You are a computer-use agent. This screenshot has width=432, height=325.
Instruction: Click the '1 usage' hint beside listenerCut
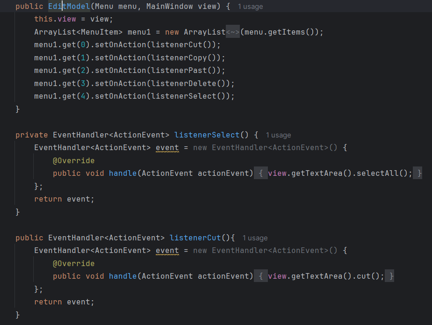[255, 238]
